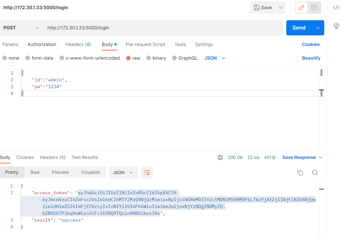Copy the response with the copy icon
The image size is (343, 236).
(300, 173)
